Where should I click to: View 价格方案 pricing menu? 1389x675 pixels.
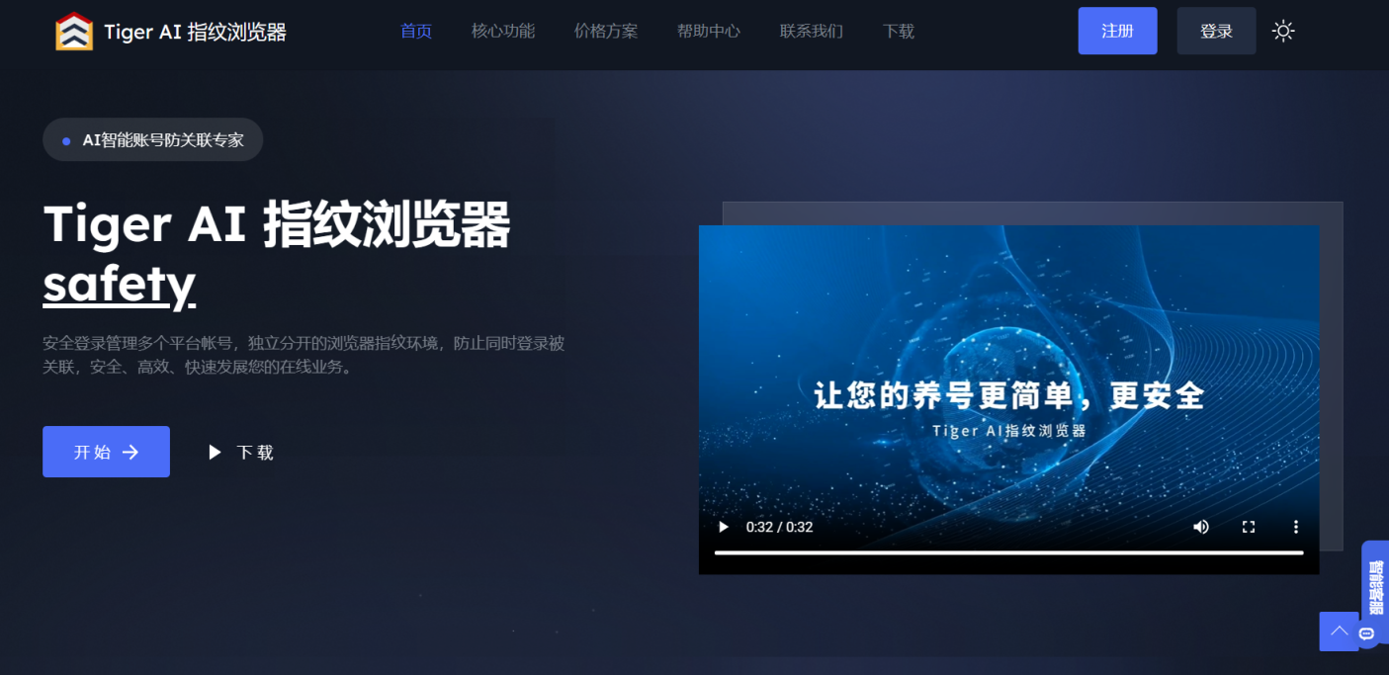[x=605, y=31]
